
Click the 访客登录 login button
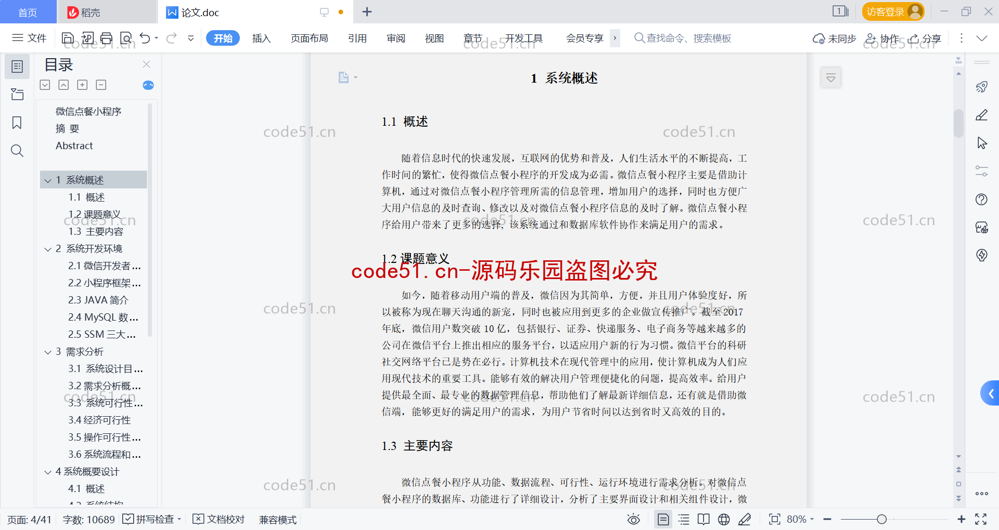[893, 11]
